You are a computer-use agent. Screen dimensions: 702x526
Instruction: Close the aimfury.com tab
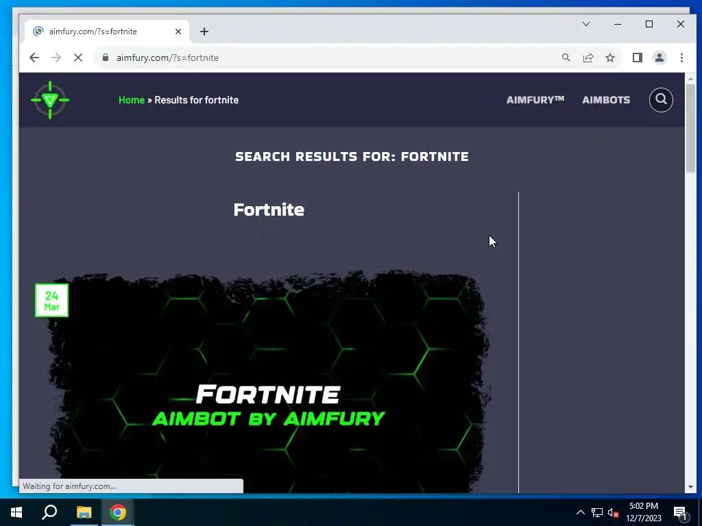pyautogui.click(x=178, y=32)
